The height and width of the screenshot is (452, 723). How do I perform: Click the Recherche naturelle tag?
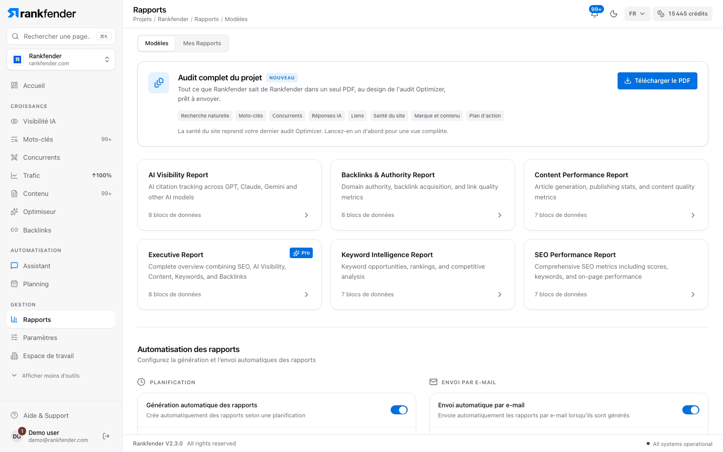205,116
